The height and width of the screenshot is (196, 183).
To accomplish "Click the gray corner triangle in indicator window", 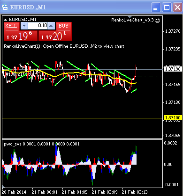I will point(3,186).
